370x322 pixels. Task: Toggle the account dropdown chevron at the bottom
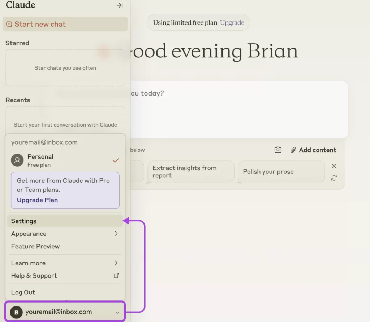coord(117,312)
